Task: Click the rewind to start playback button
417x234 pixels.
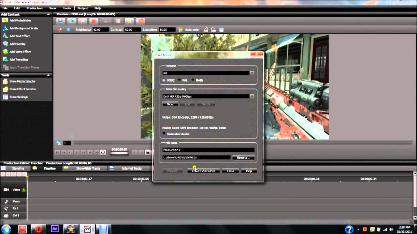Action: click(57, 152)
